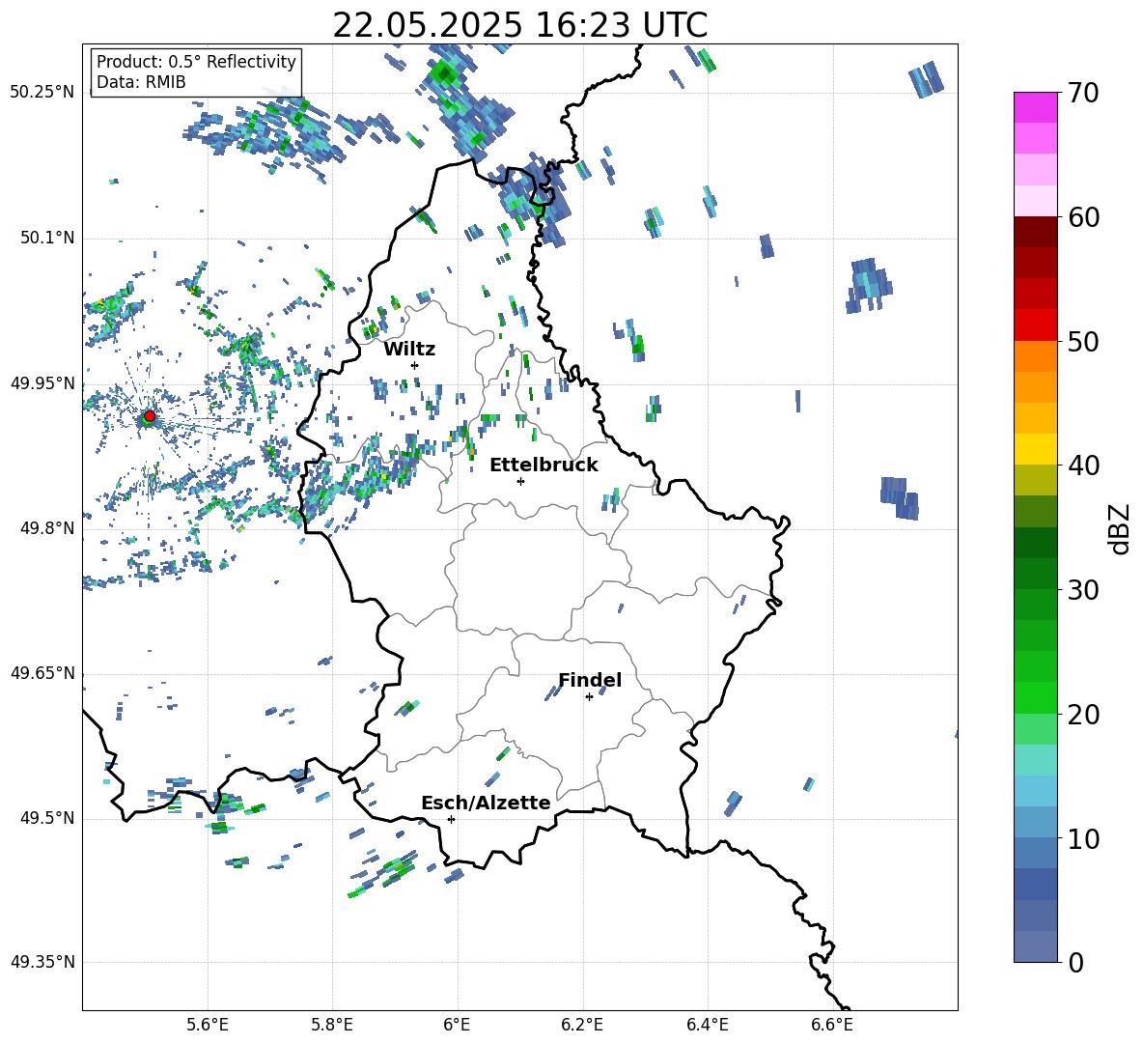
Task: Click the 49.95°N latitude label
Action: [x=42, y=382]
